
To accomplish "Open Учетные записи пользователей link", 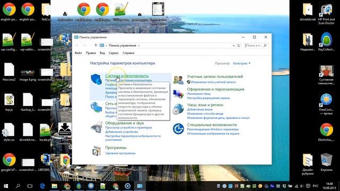I will [215, 76].
